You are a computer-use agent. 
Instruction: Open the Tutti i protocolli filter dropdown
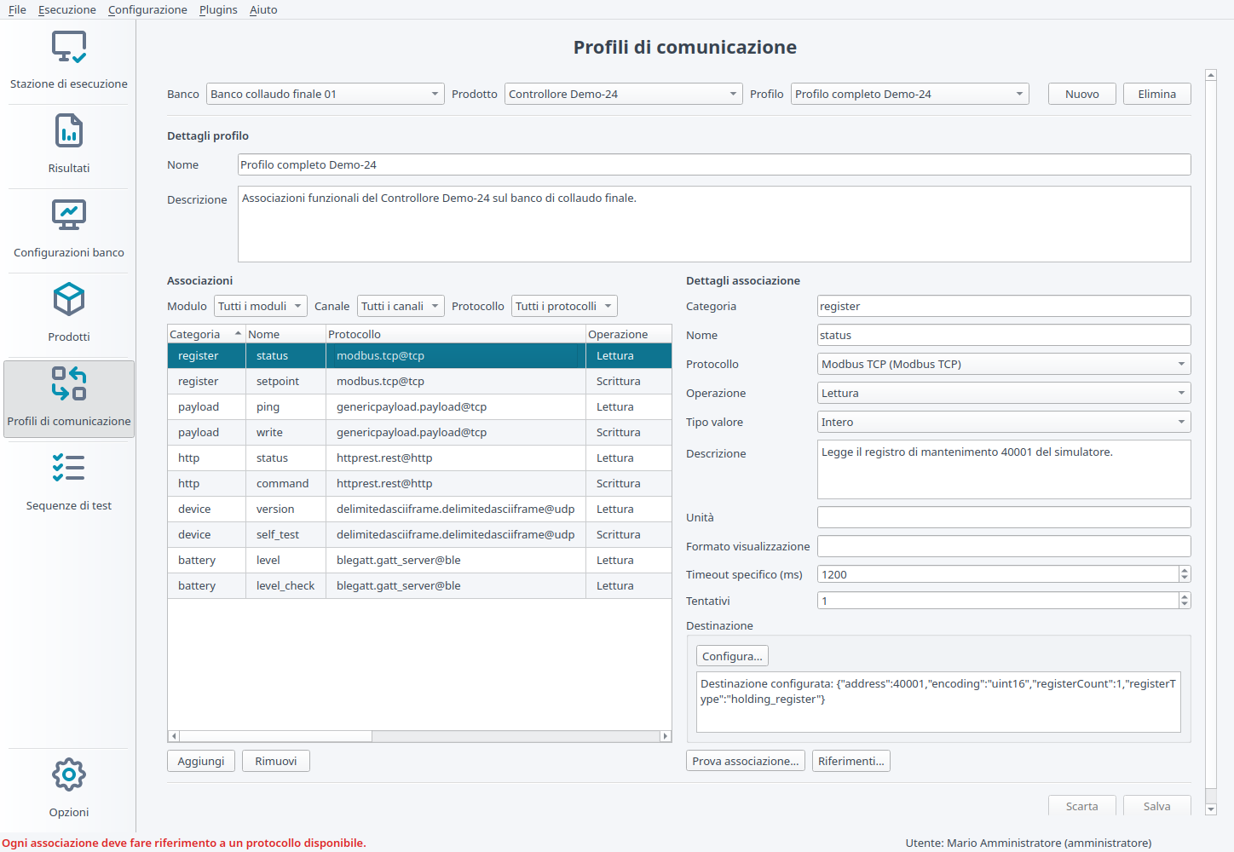coord(563,306)
